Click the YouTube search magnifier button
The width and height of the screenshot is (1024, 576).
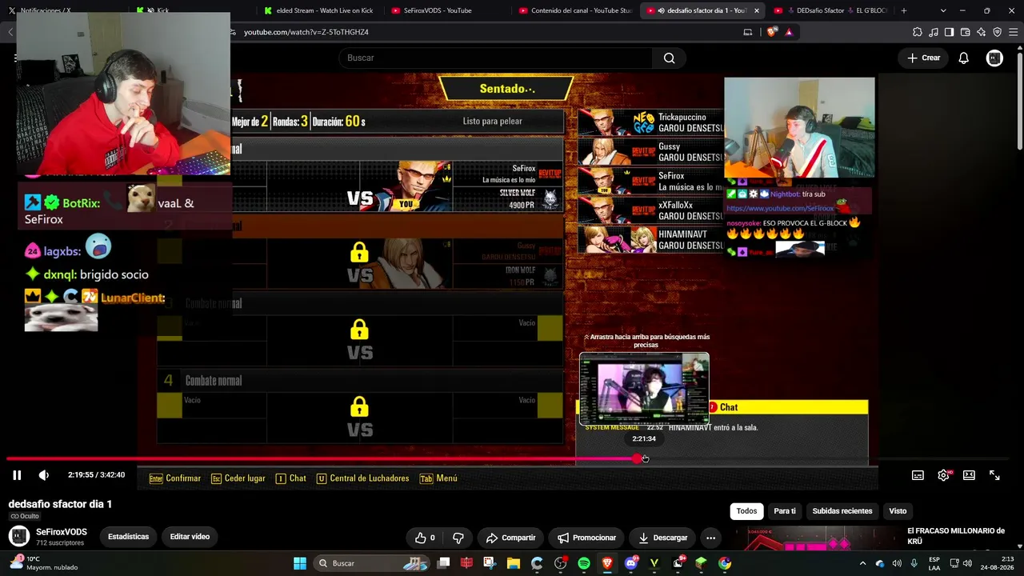(669, 58)
